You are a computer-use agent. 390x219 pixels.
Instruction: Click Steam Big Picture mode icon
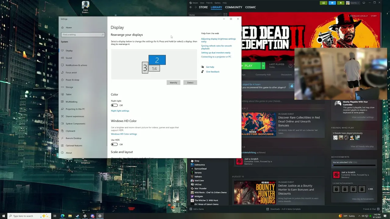point(364,3)
